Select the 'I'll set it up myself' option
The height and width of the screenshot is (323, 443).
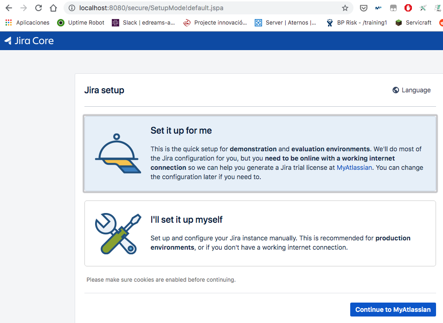[x=260, y=233]
